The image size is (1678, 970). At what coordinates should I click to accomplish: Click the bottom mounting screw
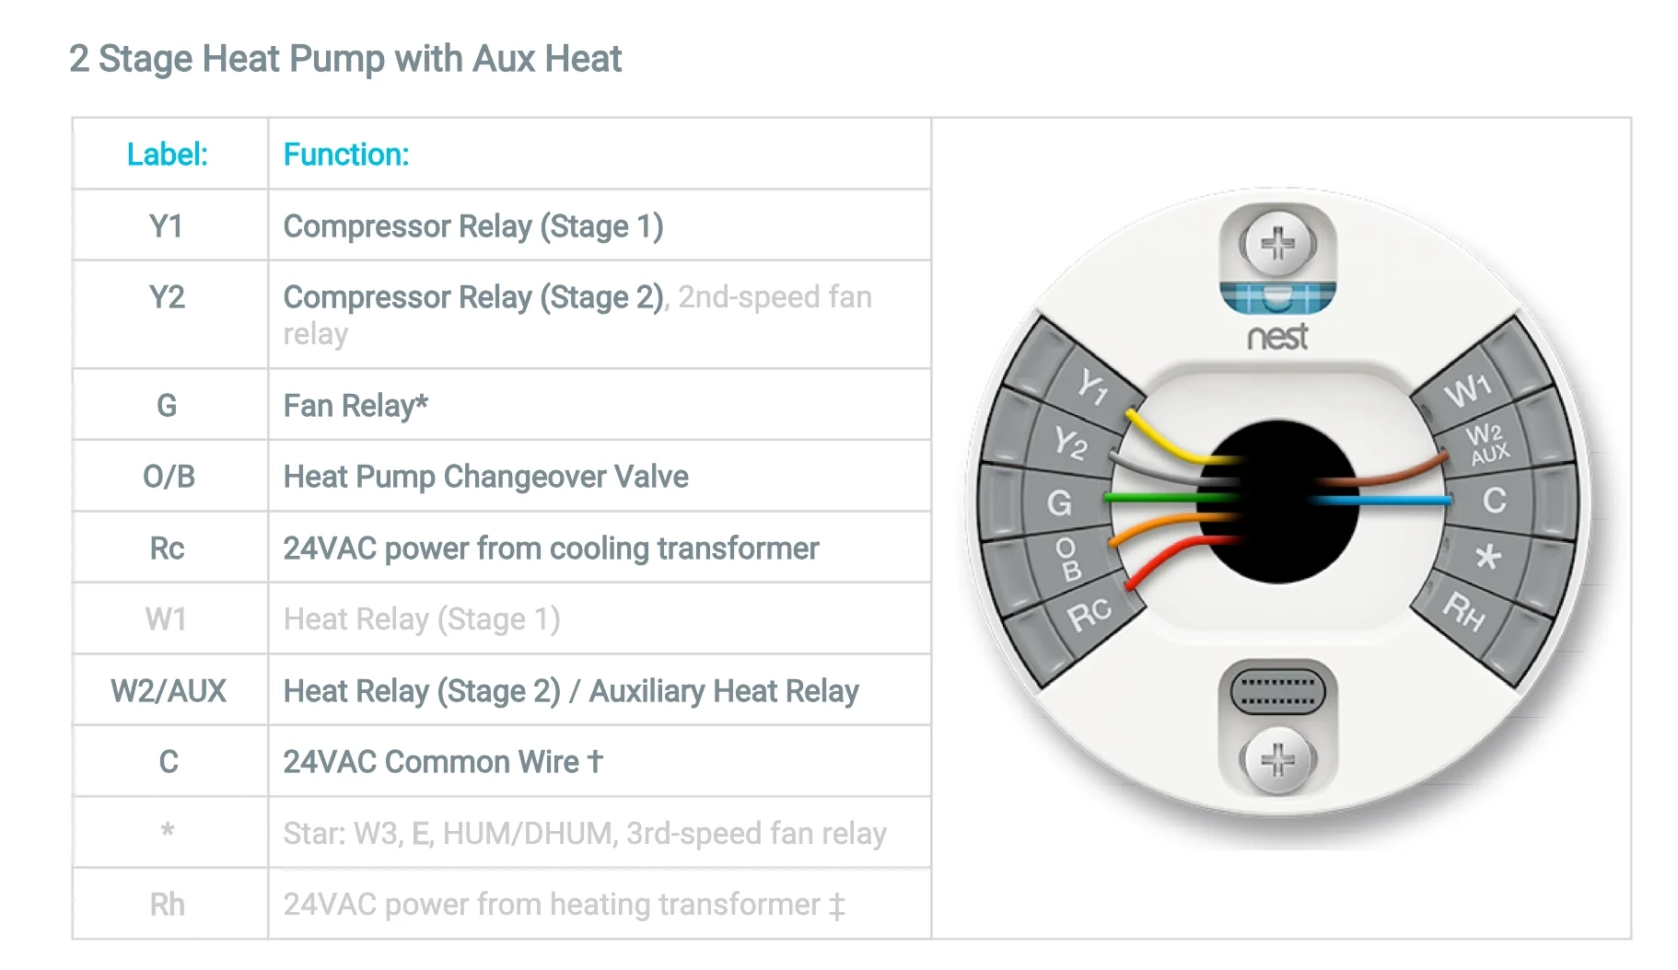tap(1277, 760)
